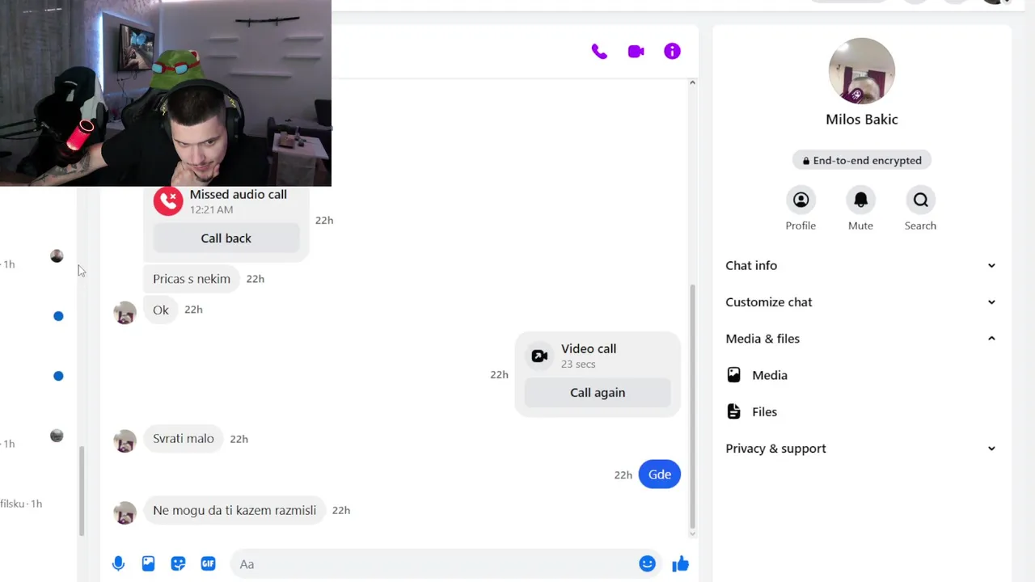Viewport: 1035px width, 582px height.
Task: Click the missed audio call red icon
Action: [x=168, y=201]
